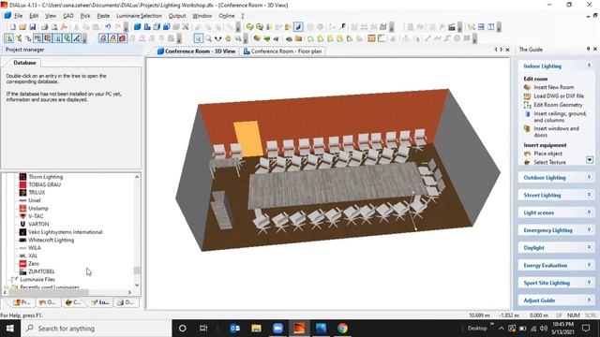Collapse the Indoor Lighting guide section
The height and width of the screenshot is (337, 600).
pyautogui.click(x=589, y=66)
